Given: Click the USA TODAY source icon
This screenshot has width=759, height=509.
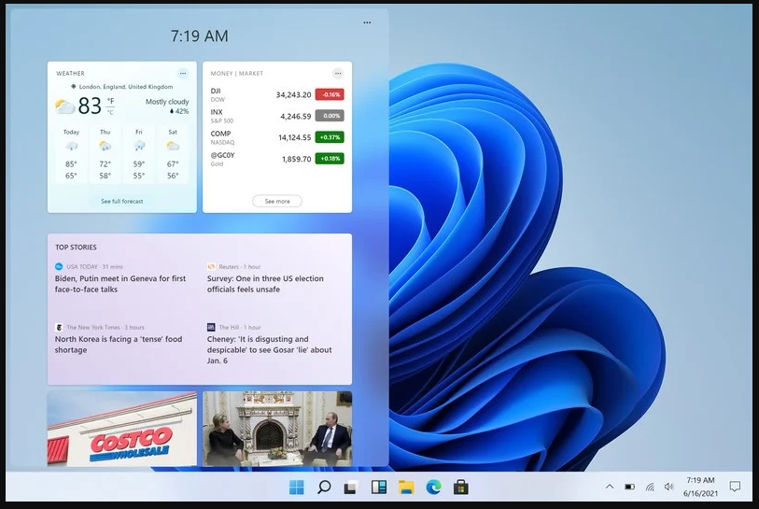Looking at the screenshot, I should [59, 266].
